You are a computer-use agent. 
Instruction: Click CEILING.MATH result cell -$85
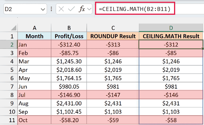[171, 53]
